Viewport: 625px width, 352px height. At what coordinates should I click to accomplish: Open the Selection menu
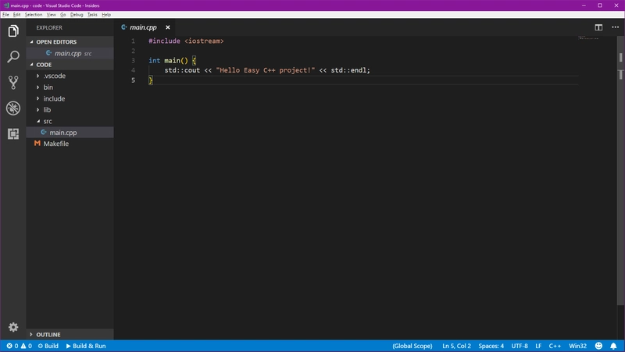[x=34, y=15]
